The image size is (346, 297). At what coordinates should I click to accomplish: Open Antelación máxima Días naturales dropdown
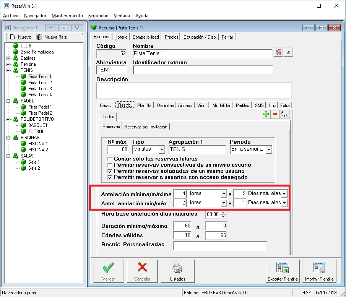284,194
